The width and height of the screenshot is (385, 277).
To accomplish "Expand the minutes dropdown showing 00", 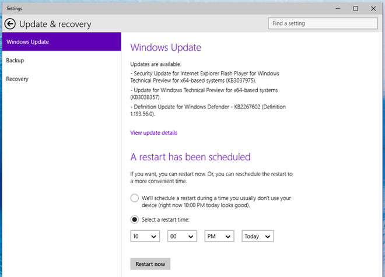I will coord(182,236).
